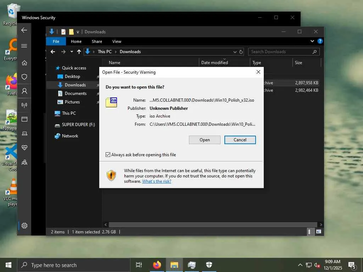The height and width of the screenshot is (272, 363).
Task: Click the taskbar search box
Action: [x=74, y=265]
